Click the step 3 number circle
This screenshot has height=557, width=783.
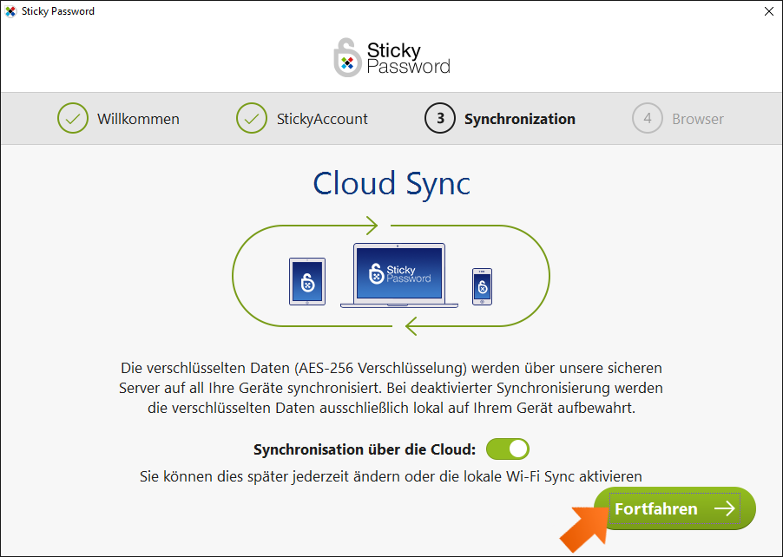pyautogui.click(x=440, y=118)
